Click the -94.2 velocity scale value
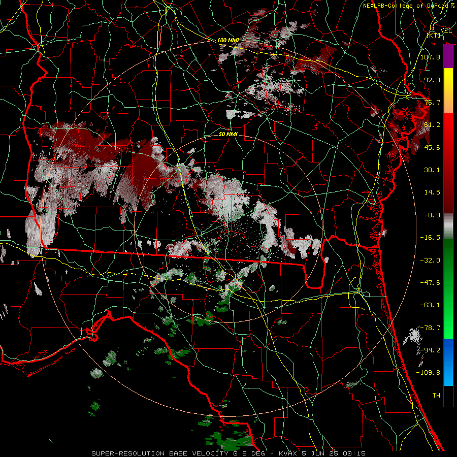This screenshot has height=457, width=457. point(430,350)
